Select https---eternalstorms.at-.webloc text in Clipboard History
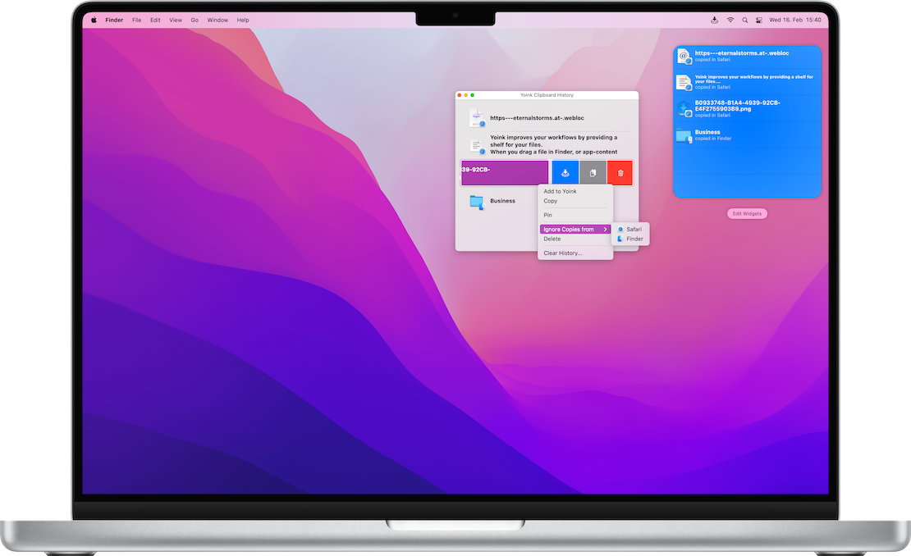The height and width of the screenshot is (556, 911). click(537, 118)
